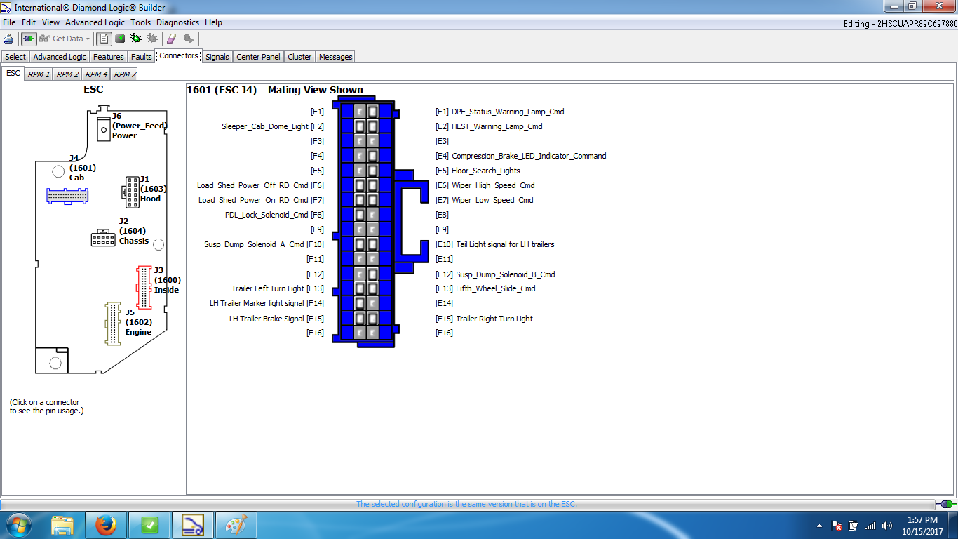
Task: Click the J1 Hood connector graphic
Action: [x=131, y=192]
